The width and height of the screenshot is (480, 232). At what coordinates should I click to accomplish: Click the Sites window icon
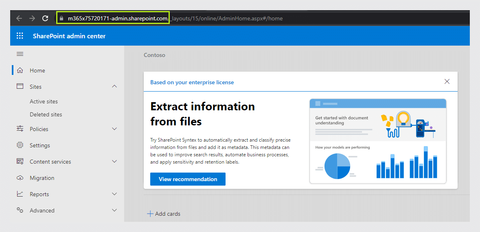click(20, 86)
